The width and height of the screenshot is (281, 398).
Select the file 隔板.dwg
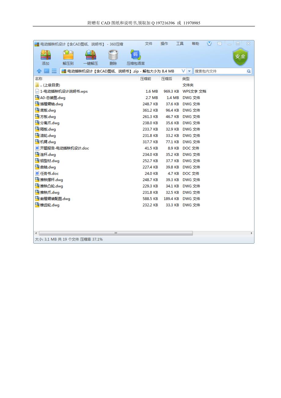[x=48, y=129]
